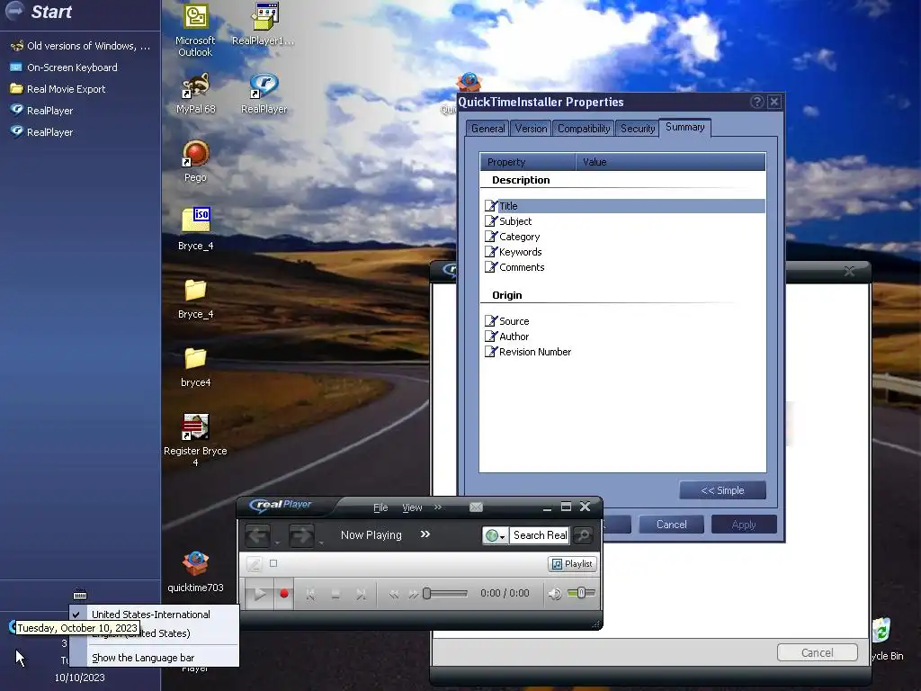This screenshot has width=921, height=691.
Task: Click the Apply button in Properties
Action: point(744,525)
